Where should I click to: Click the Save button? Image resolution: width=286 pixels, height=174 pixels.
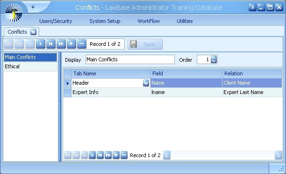tap(145, 44)
